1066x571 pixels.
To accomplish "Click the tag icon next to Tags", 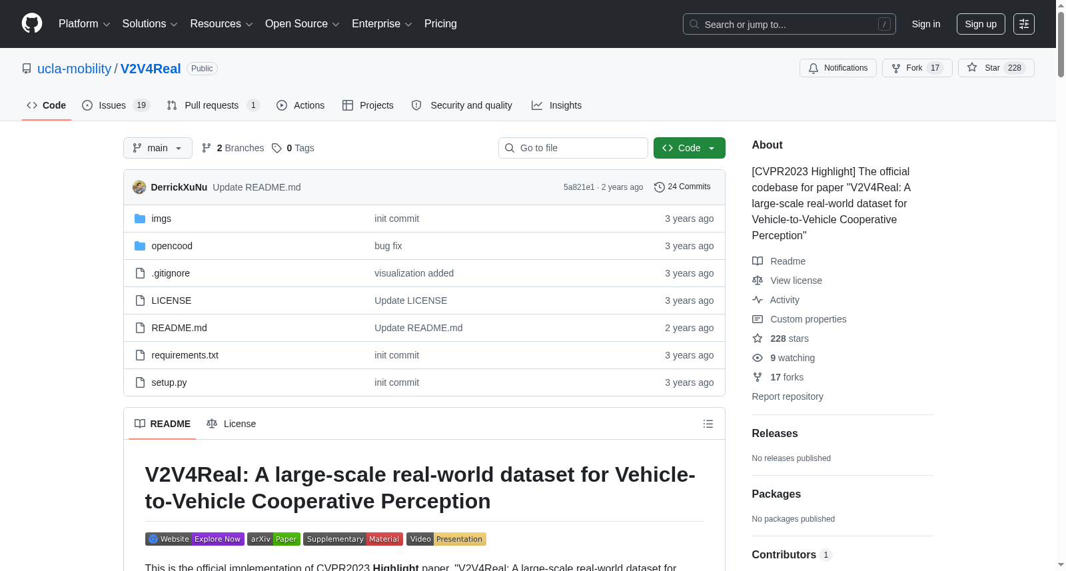I will point(277,148).
